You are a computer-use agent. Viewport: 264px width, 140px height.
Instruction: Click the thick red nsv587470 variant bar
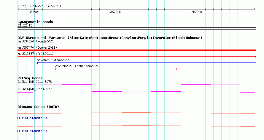click(x=136, y=50)
